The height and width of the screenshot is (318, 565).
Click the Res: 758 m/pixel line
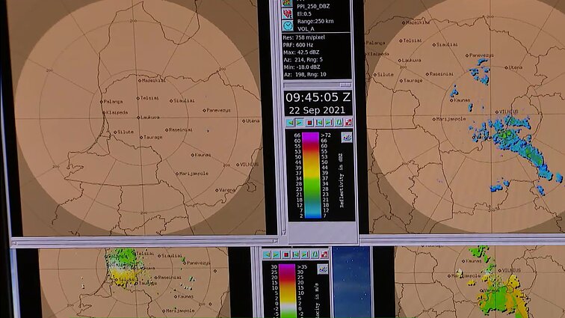click(303, 37)
